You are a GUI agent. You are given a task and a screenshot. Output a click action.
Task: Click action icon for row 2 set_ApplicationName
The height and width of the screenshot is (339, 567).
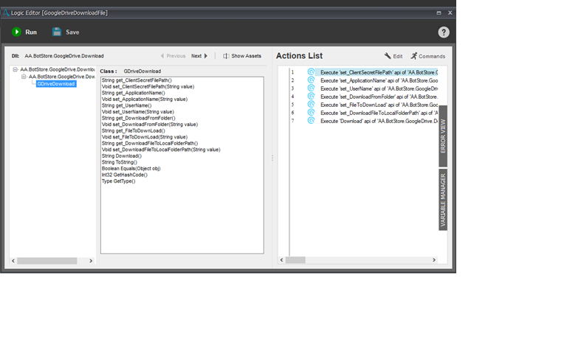tap(311, 80)
